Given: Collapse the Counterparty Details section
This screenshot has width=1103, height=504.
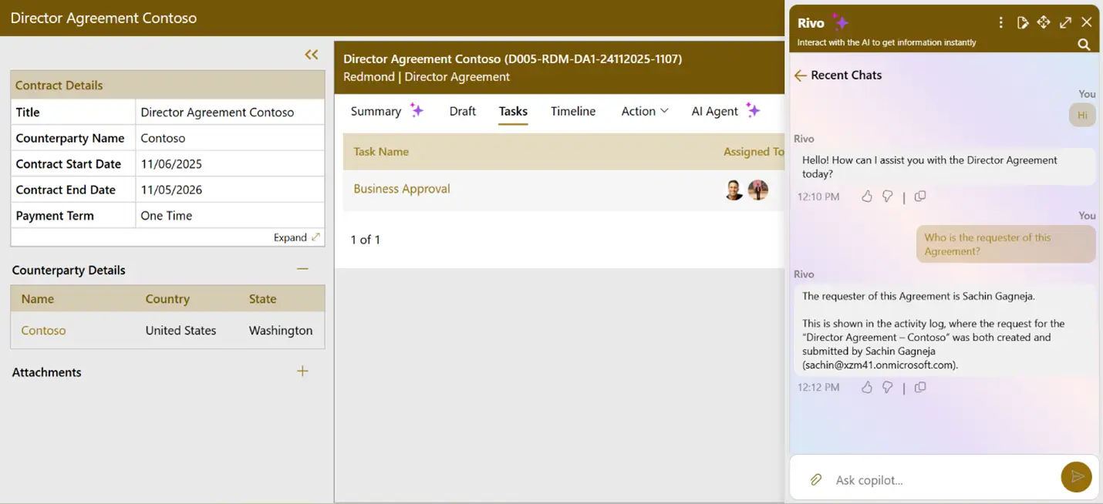Looking at the screenshot, I should tap(302, 269).
